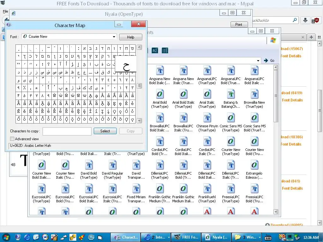The width and height of the screenshot is (323, 242).
Task: Click Font Details below Download (841)
Action: coord(292,188)
